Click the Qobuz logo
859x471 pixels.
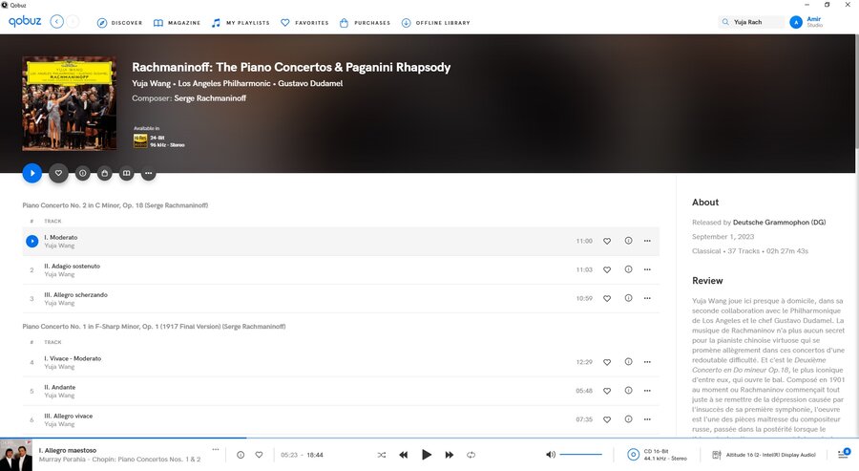click(x=25, y=21)
